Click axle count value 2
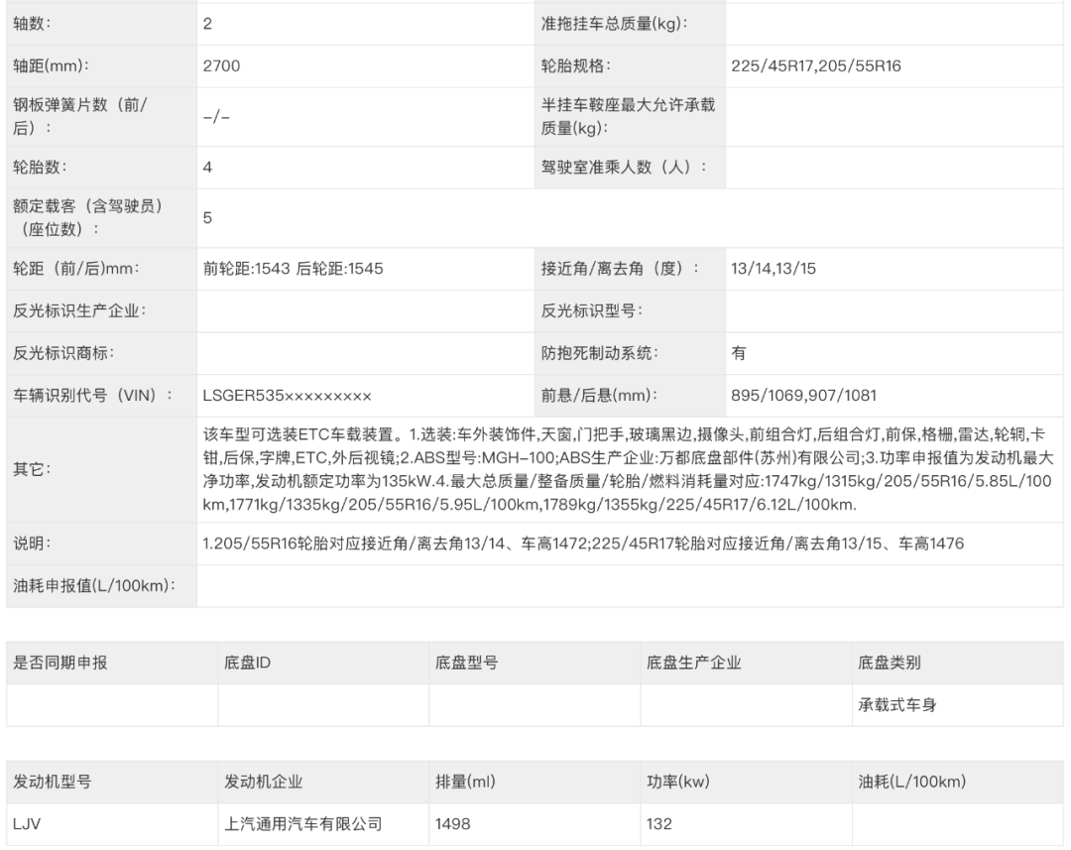 click(207, 24)
